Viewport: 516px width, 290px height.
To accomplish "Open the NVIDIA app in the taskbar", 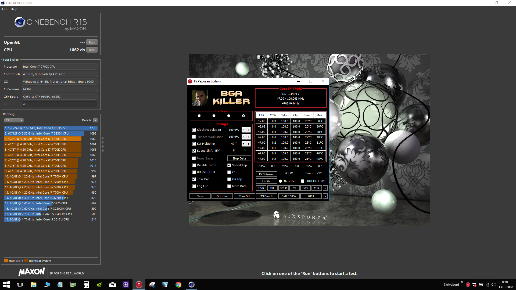I will click(x=99, y=285).
